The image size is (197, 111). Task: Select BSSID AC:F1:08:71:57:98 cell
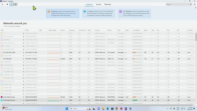click(x=31, y=52)
